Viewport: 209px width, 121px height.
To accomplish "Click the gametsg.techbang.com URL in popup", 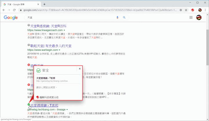I will point(53,81).
